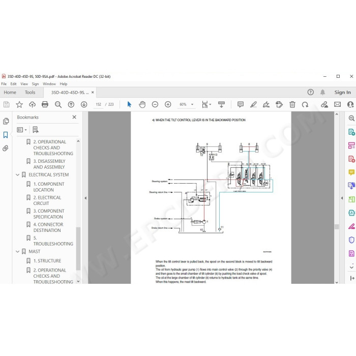Show more tools chevron in right pane
This screenshot has height=356, width=356.
[351, 267]
